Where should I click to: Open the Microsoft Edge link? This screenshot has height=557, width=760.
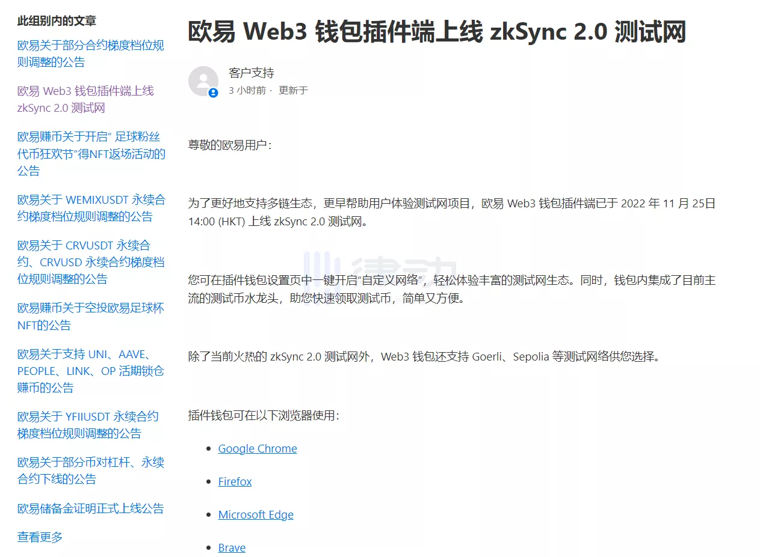[x=256, y=515]
